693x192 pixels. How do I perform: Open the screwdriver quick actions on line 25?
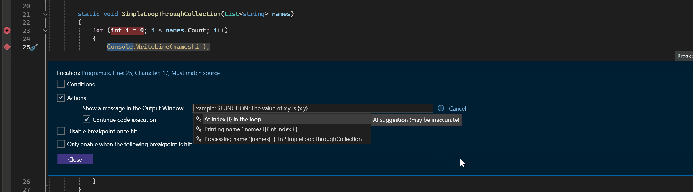[x=34, y=47]
